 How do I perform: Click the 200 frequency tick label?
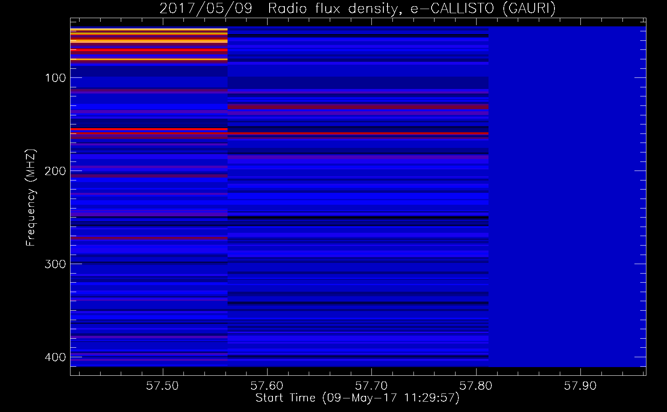[x=55, y=171]
